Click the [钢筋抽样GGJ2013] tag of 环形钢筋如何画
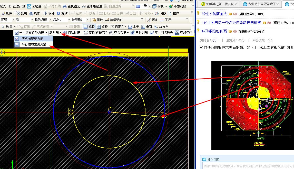The image size is (294, 169). coord(251,32)
